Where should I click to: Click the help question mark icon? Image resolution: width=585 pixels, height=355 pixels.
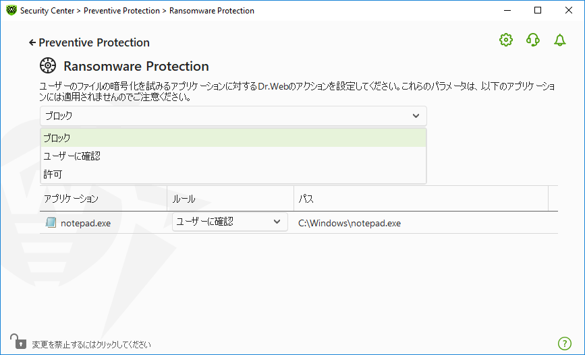pyautogui.click(x=565, y=343)
